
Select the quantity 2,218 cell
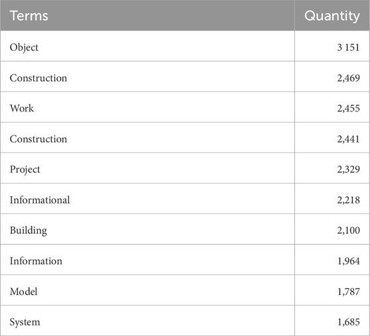(332, 199)
